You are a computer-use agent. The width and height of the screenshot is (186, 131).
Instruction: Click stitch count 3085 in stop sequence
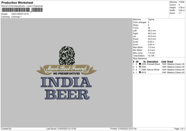tap(144, 70)
